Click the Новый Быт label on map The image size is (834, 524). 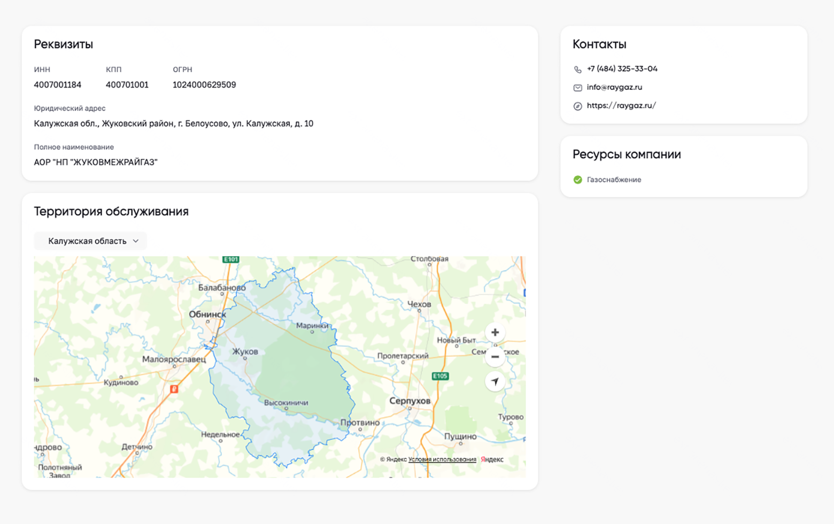click(x=457, y=340)
